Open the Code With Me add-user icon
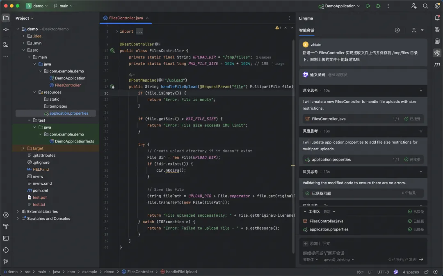443x276 pixels. coord(414,6)
